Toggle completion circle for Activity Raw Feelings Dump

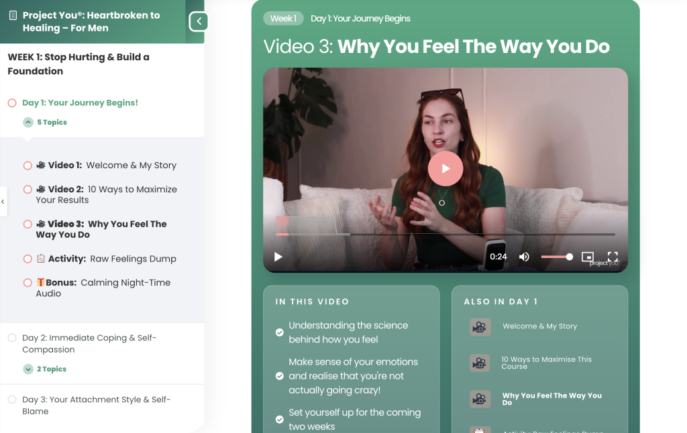pyautogui.click(x=28, y=259)
